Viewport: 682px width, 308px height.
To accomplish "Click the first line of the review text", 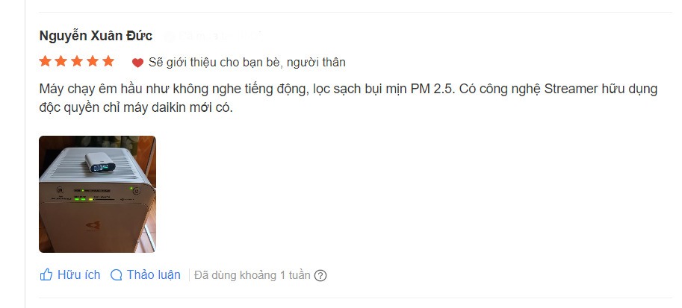I will [x=348, y=89].
